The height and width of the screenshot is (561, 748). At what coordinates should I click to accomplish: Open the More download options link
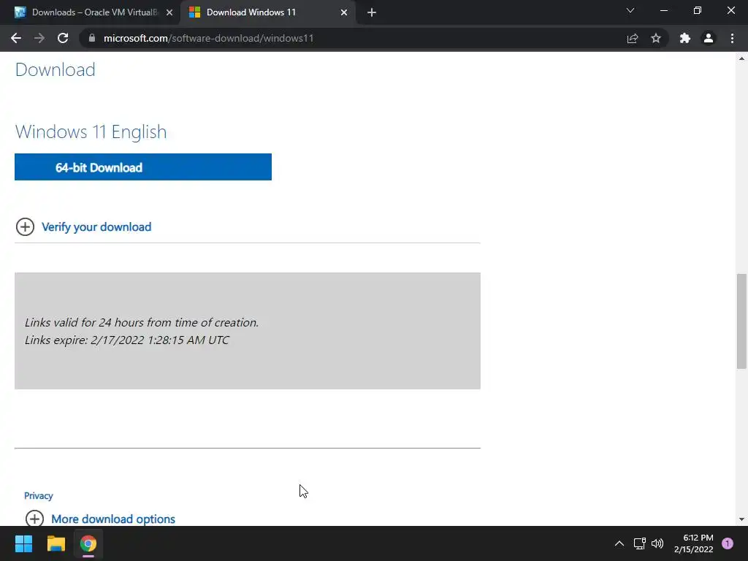(113, 519)
